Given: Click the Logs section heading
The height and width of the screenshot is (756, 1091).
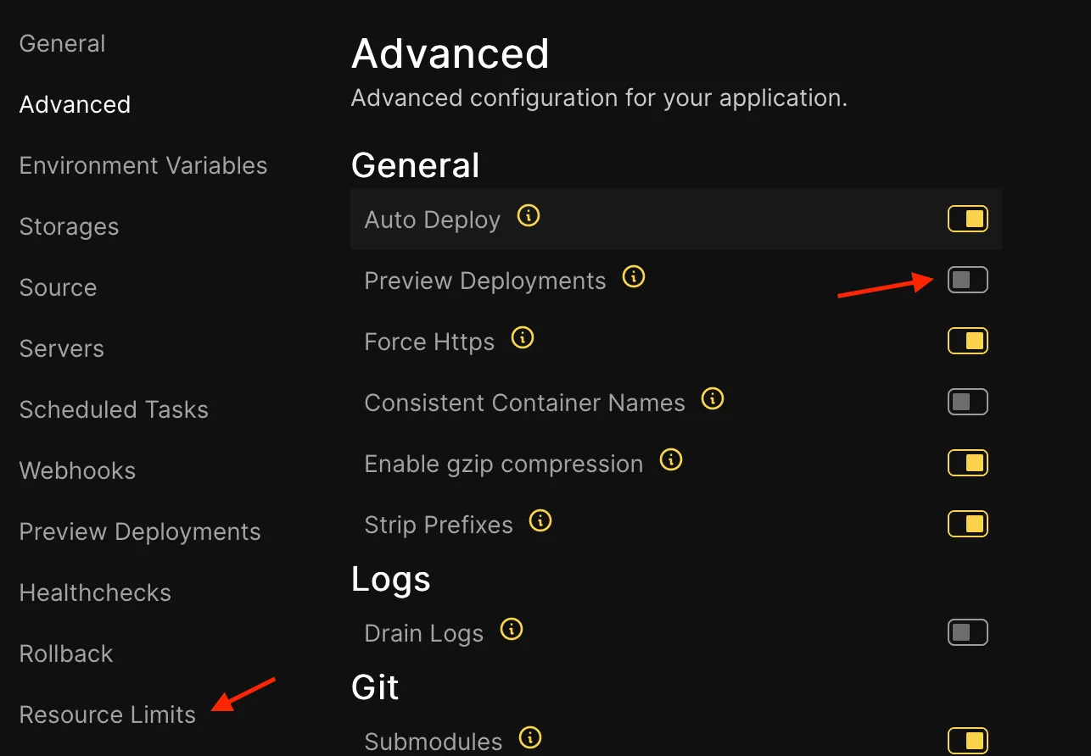Looking at the screenshot, I should coord(391,580).
